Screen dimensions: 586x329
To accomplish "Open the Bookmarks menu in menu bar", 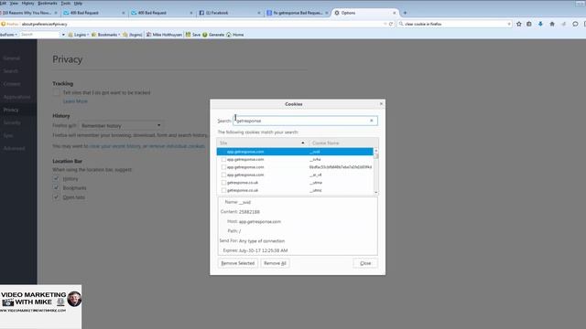I will (x=48, y=3).
